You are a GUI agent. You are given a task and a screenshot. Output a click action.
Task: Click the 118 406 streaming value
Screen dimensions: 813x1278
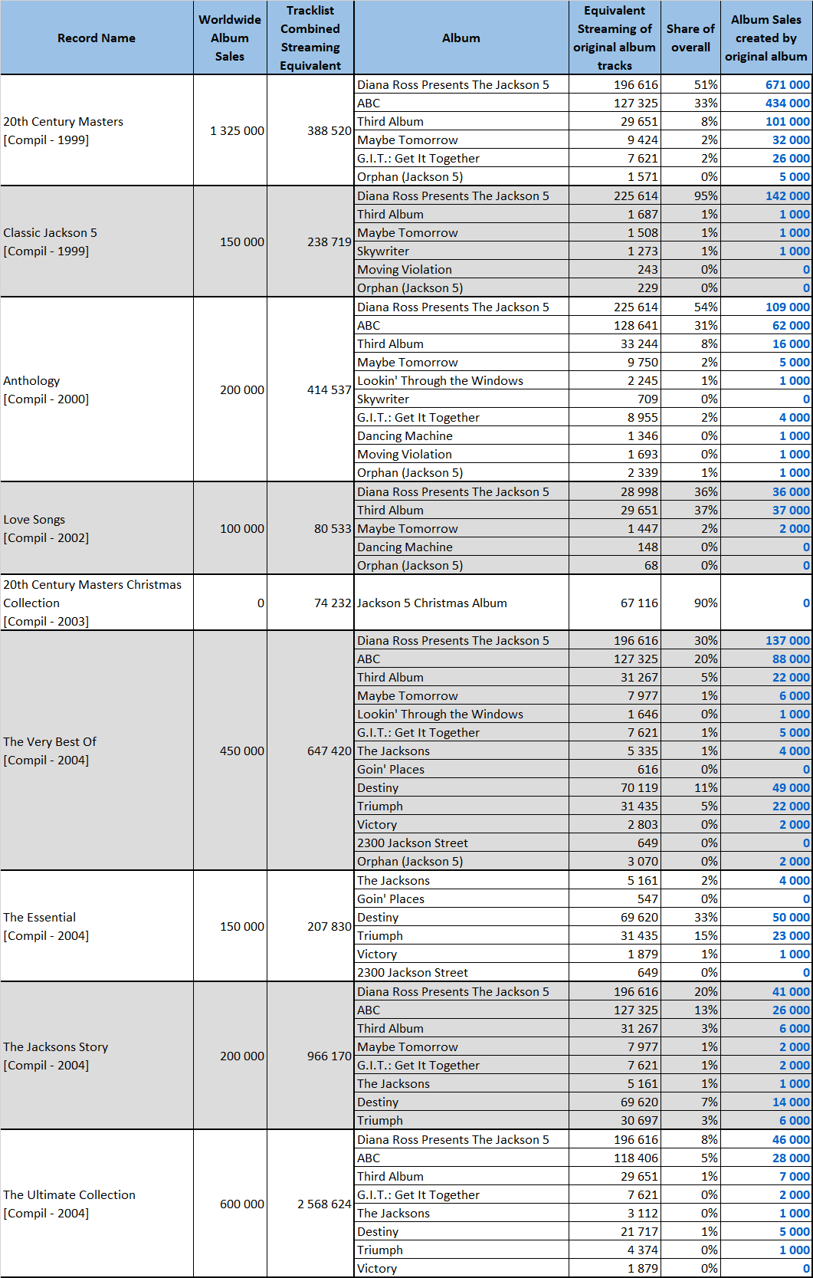(636, 1158)
